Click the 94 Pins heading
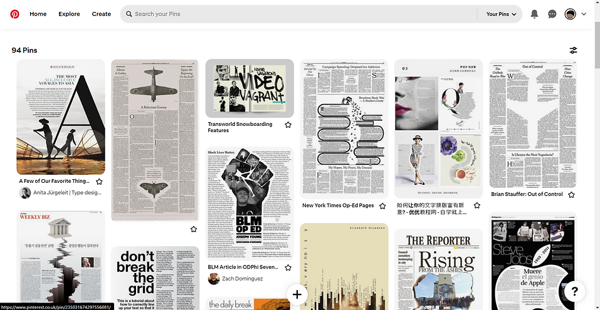This screenshot has width=600, height=310. tap(24, 51)
